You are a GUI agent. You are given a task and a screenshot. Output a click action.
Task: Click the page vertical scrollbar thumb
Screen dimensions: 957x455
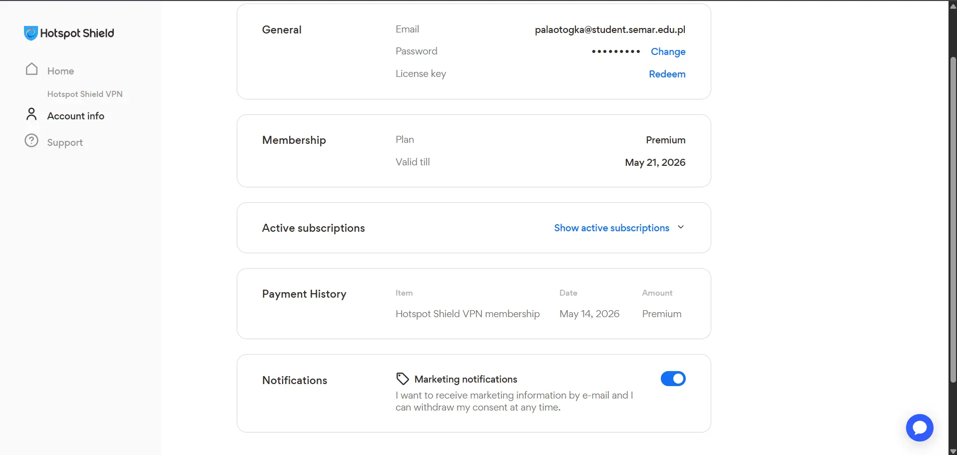[953, 220]
